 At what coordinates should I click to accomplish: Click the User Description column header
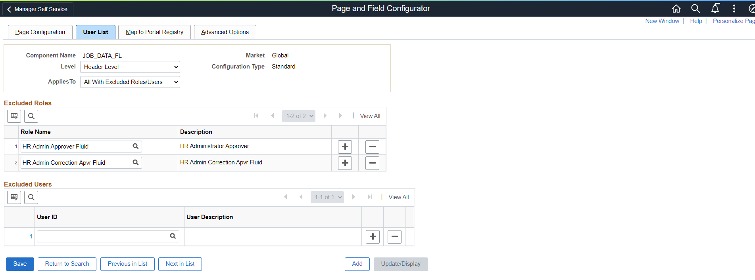point(209,217)
